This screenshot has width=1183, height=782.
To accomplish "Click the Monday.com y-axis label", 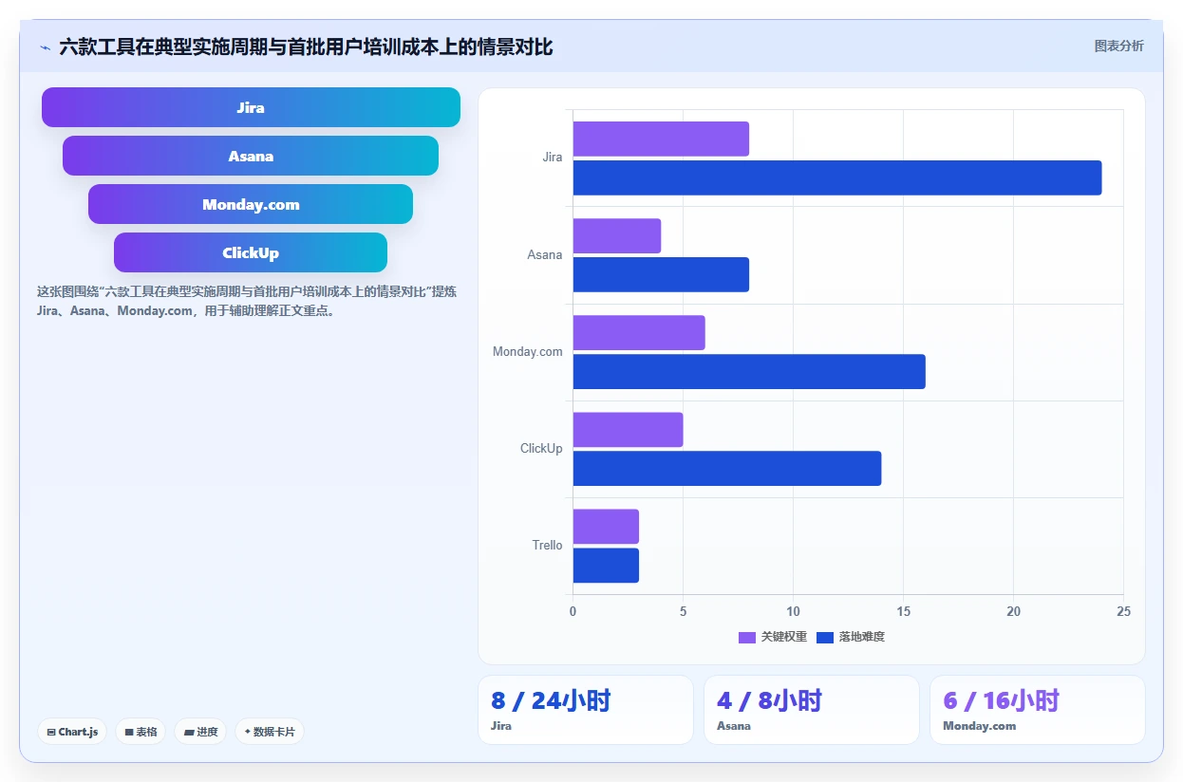I will (x=528, y=351).
